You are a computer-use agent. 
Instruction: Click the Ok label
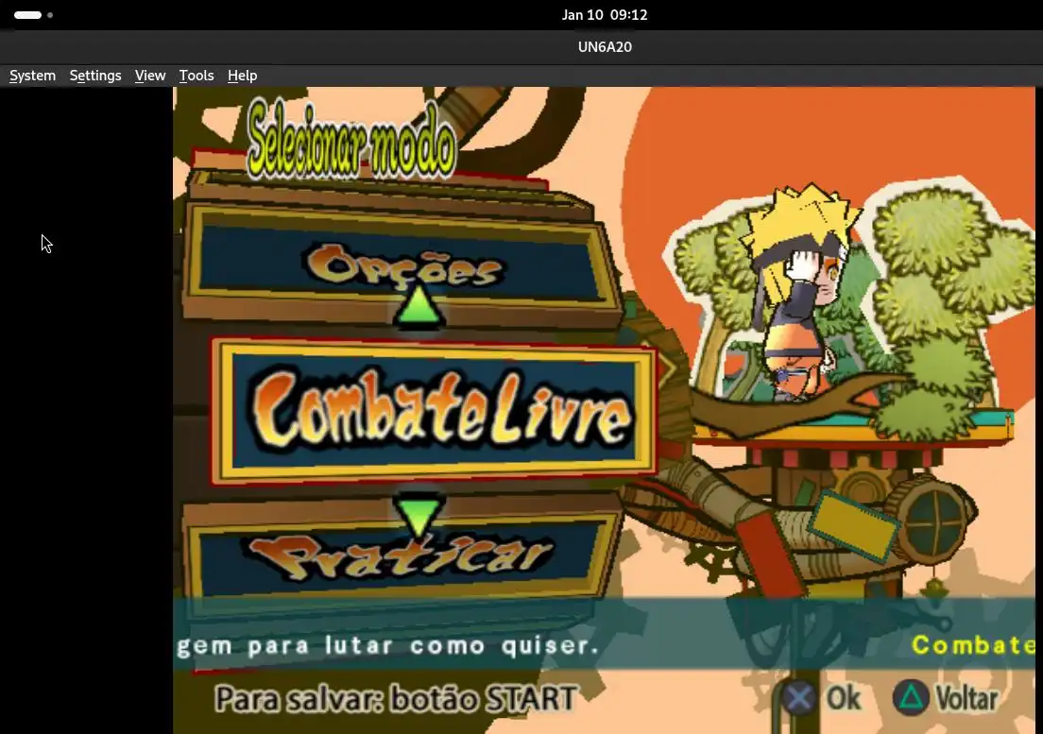tap(844, 698)
